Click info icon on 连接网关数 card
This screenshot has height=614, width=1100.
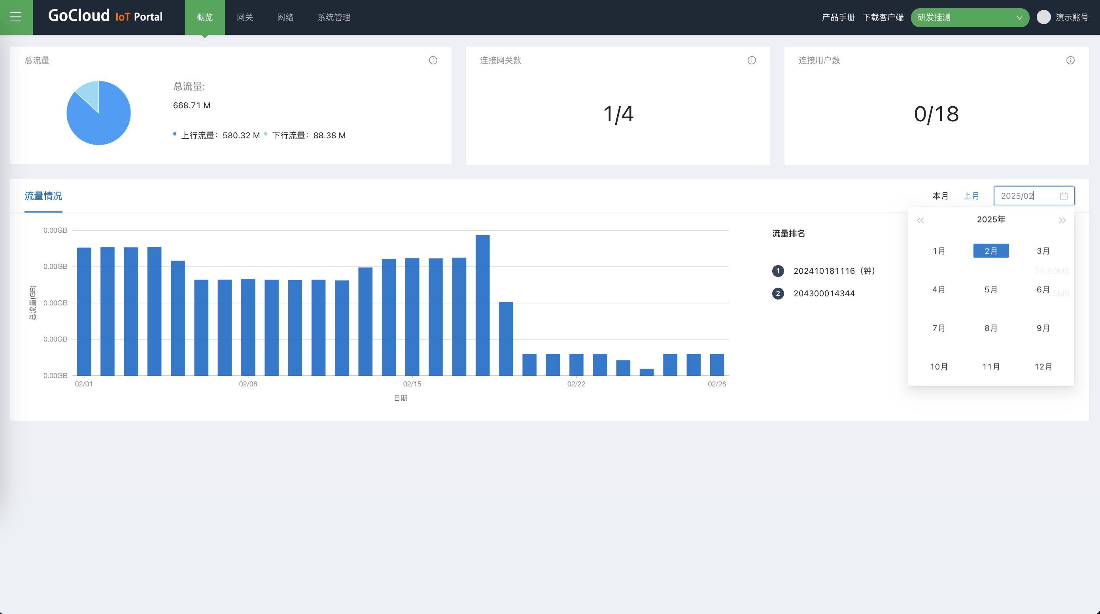click(752, 60)
